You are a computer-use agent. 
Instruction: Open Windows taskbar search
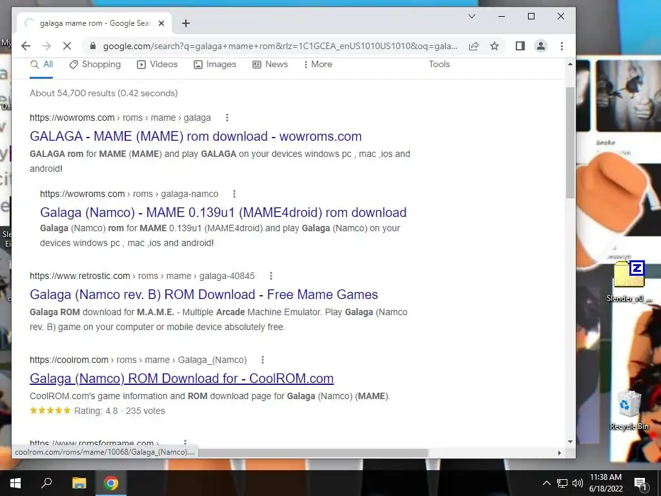[46, 483]
